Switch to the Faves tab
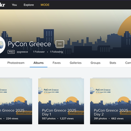 56,63
